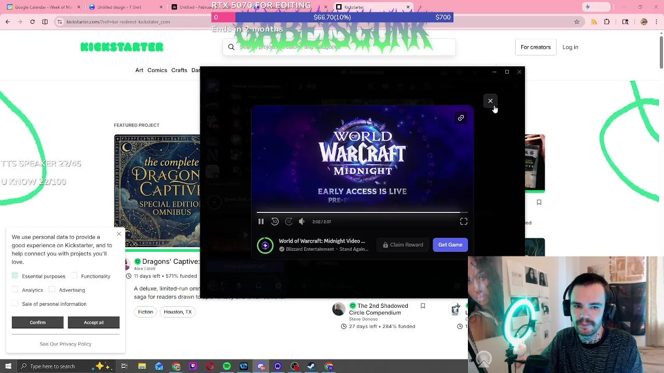Open the Dragons' Captive featured project image
664x373 pixels.
pos(157,192)
